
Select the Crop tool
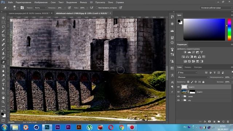(3, 36)
